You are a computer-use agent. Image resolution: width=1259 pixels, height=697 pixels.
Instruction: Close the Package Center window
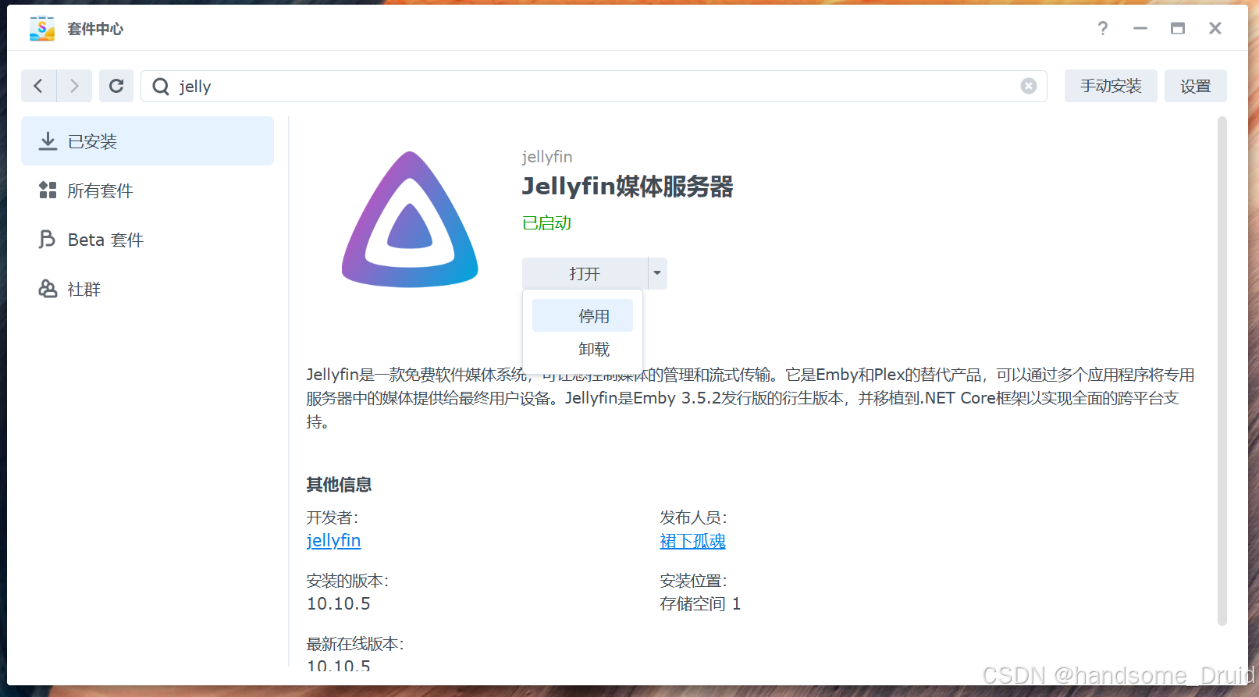[x=1215, y=28]
